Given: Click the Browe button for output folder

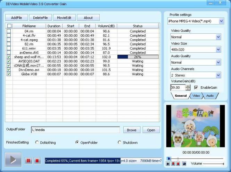Looking at the screenshot, I should 132,130.
